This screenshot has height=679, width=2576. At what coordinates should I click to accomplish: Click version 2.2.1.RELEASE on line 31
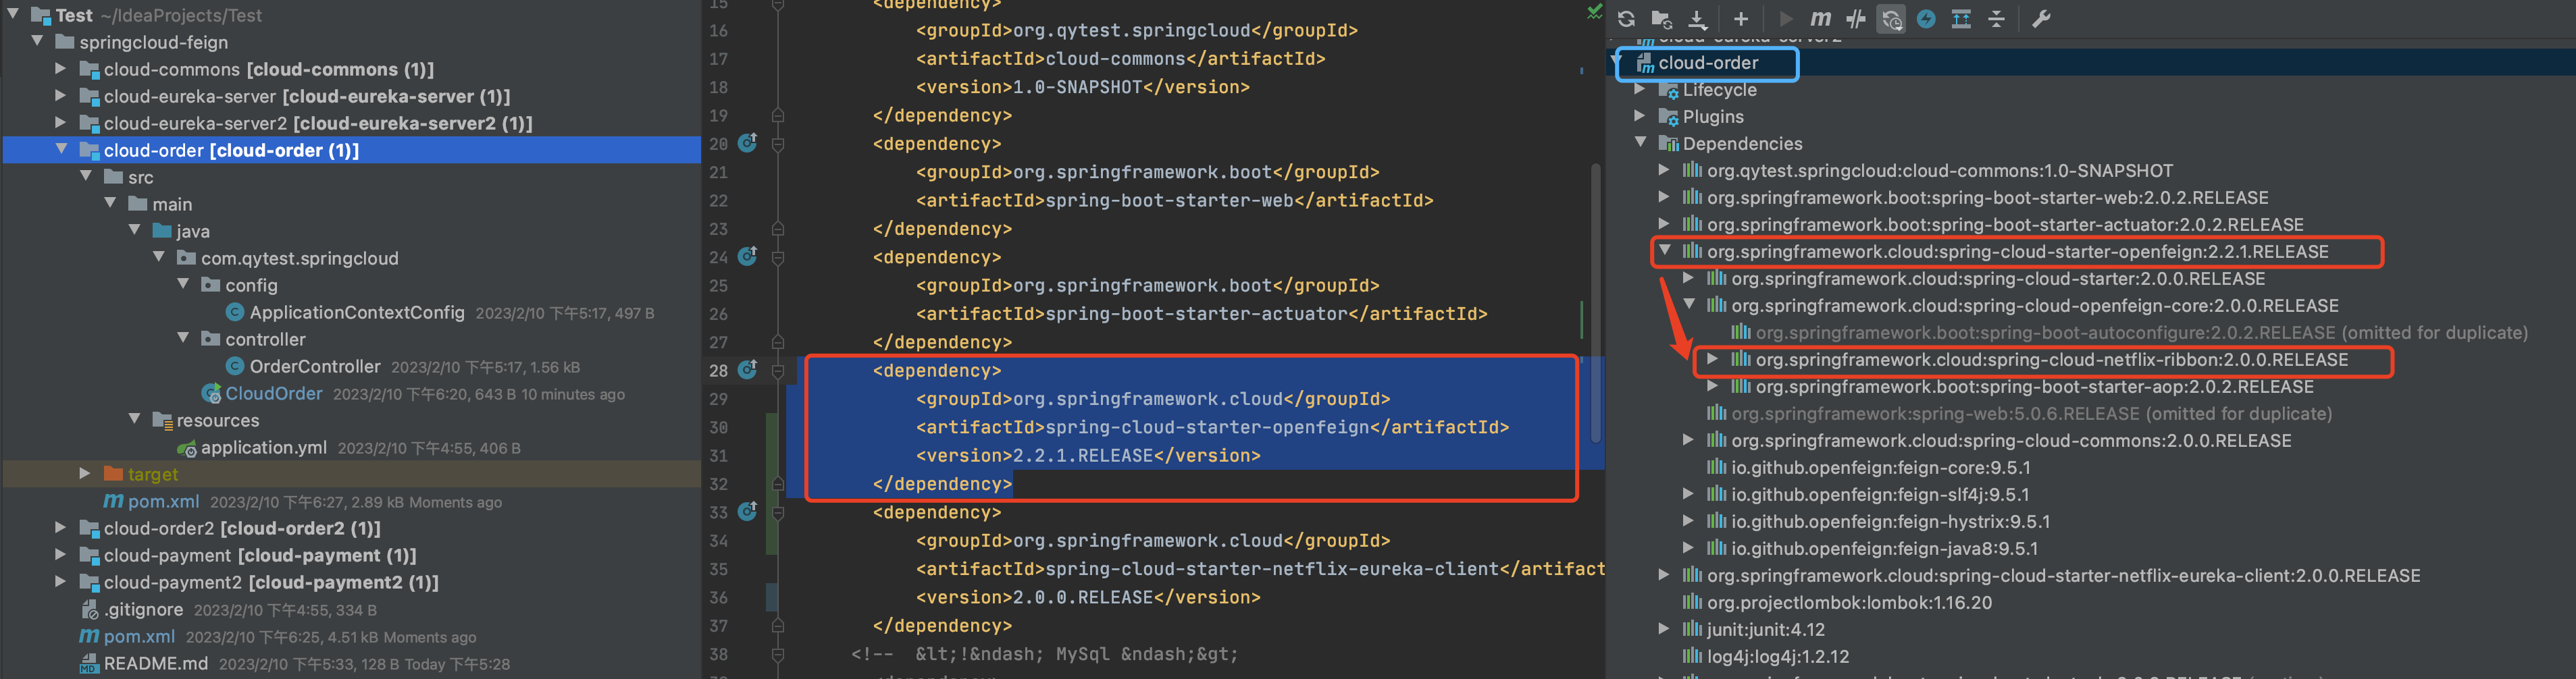[x=1083, y=455]
